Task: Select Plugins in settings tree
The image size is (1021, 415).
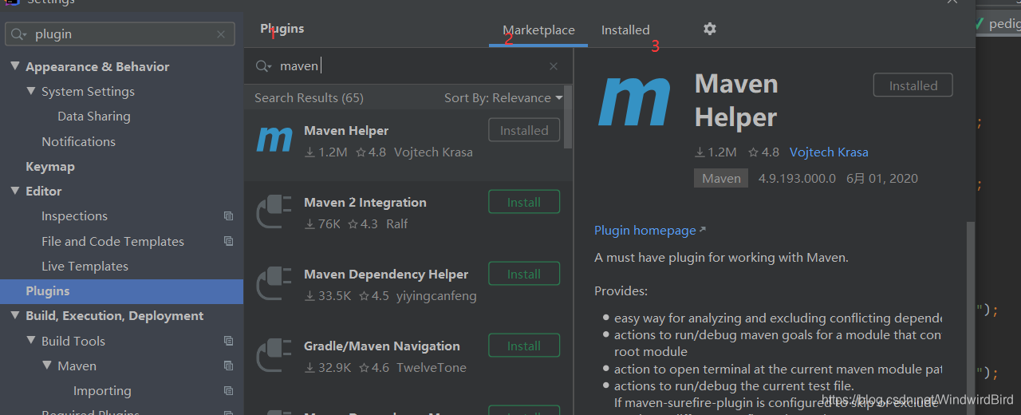Action: click(x=121, y=291)
